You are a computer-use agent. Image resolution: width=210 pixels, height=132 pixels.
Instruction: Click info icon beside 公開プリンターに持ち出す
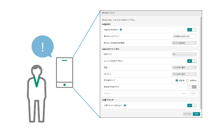[x=125, y=105]
